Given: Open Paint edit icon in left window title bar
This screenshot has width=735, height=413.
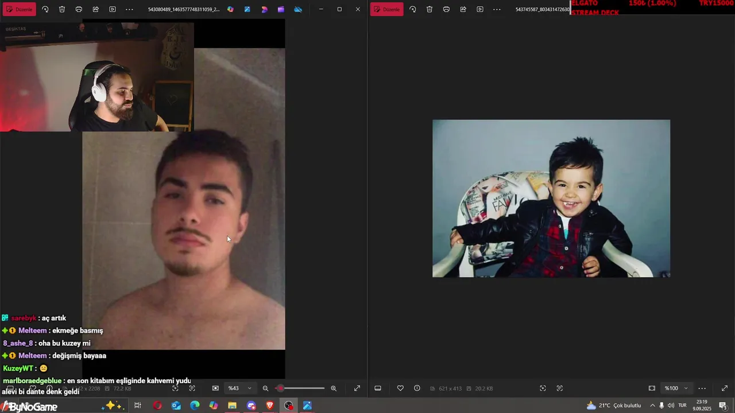Looking at the screenshot, I should click(247, 9).
